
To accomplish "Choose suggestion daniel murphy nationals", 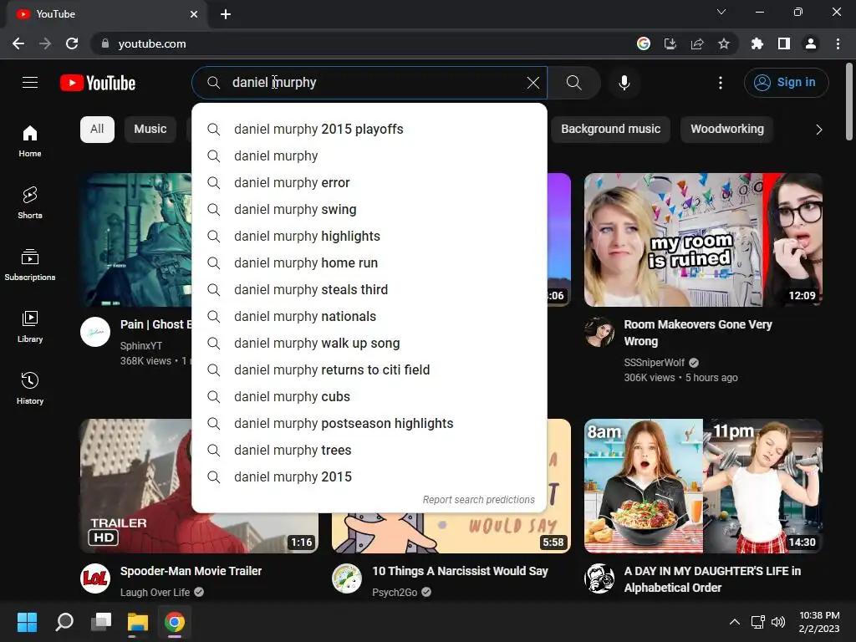I will [x=369, y=317].
